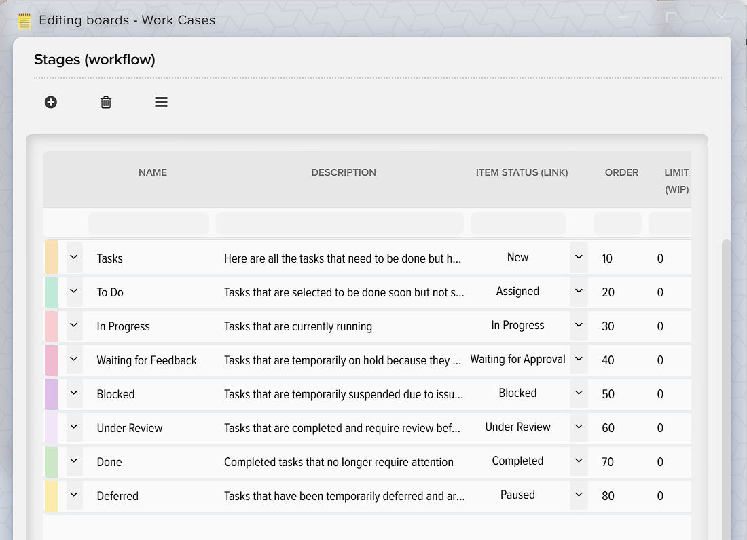Click the Done stage name cell
Screen dimensions: 747x540
tap(109, 462)
